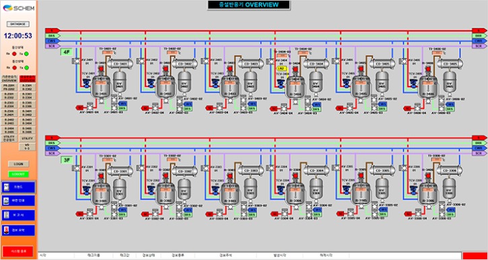The image size is (488, 260).
Task: Open R-2301 R-2302 screen
Action: pos(9,96)
